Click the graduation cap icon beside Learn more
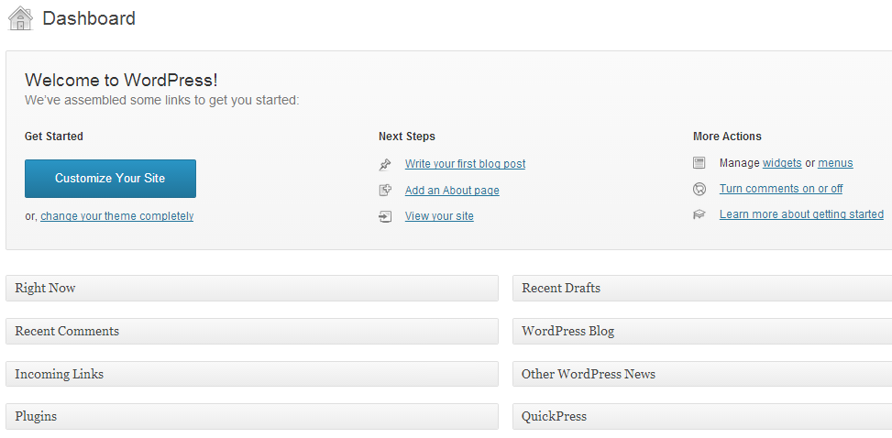This screenshot has height=438, width=892. 699,214
